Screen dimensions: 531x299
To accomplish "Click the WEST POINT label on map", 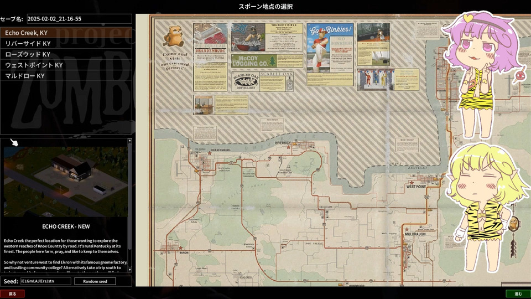I will [x=416, y=187].
